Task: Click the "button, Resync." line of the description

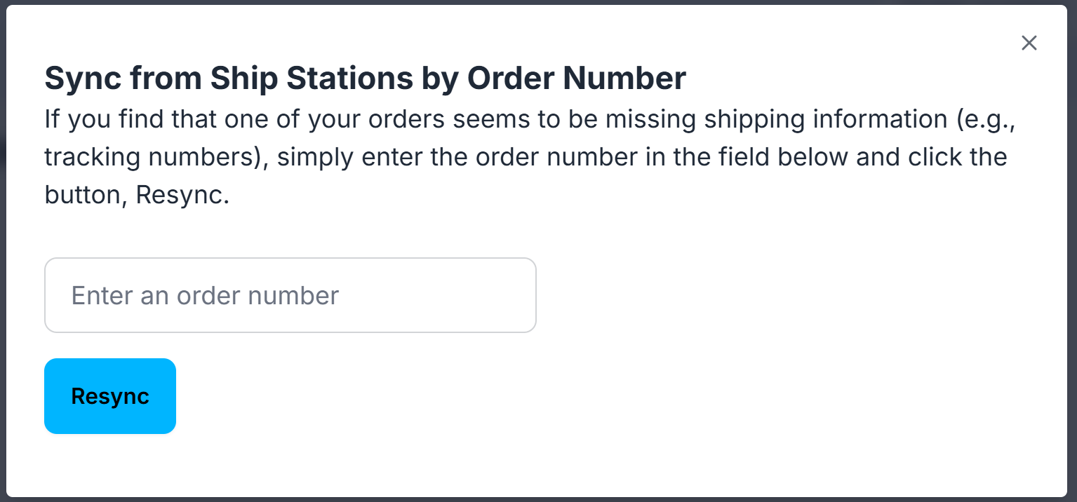Action: coord(137,195)
